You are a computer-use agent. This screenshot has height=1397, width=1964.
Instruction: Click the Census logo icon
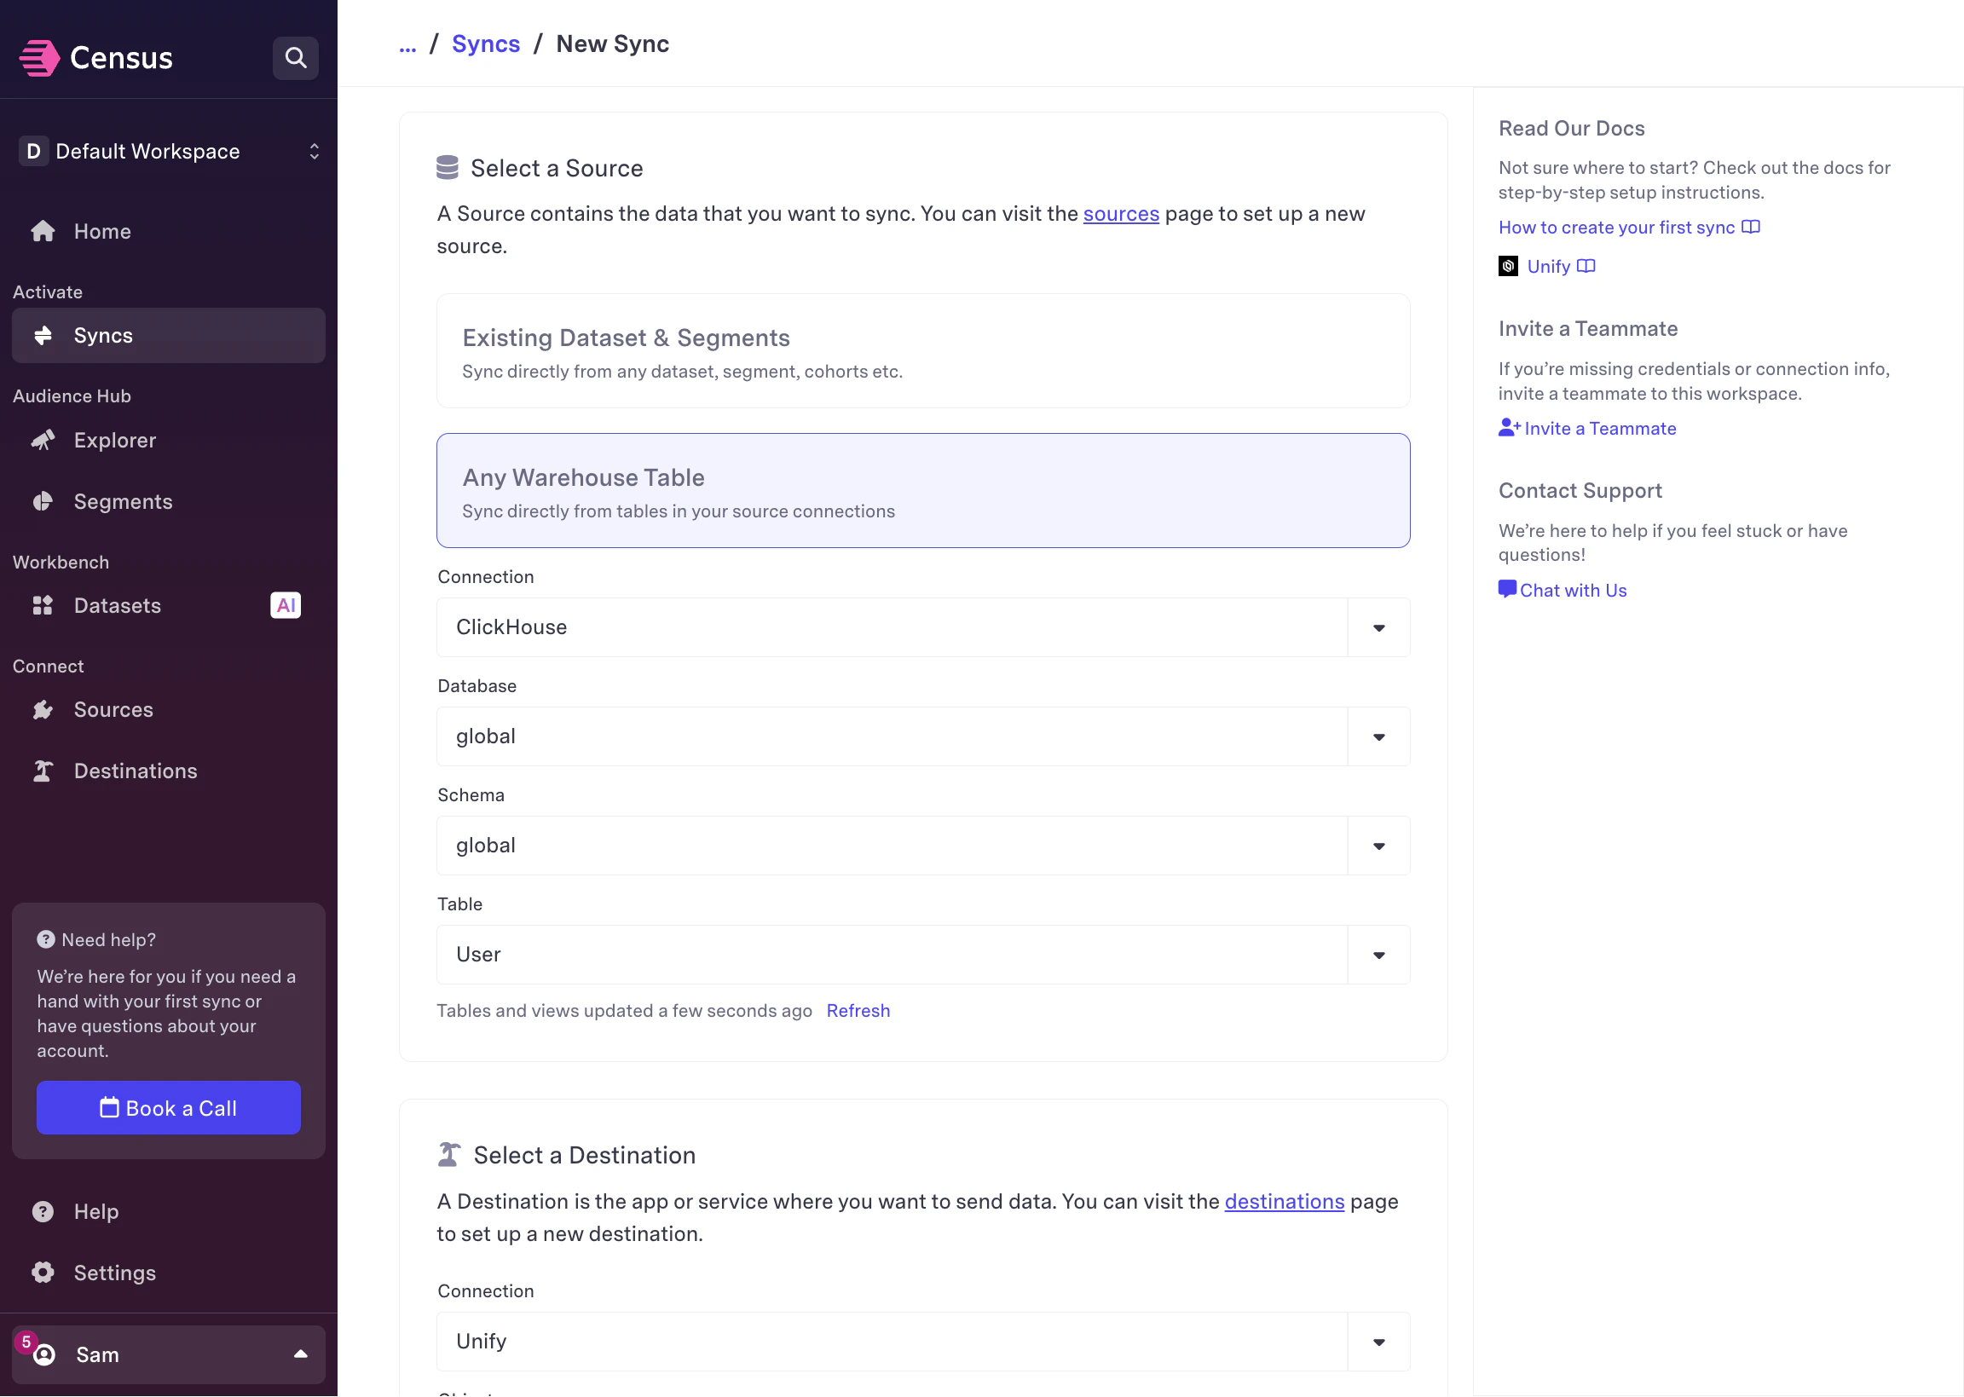(39, 58)
